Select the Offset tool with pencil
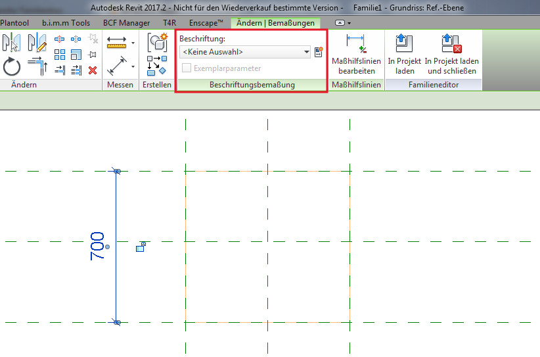Screen dimensions: 540x357 [36, 43]
